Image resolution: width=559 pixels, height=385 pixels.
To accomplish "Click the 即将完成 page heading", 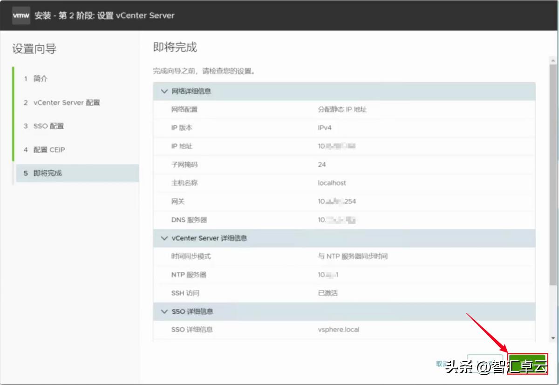I will tap(175, 47).
